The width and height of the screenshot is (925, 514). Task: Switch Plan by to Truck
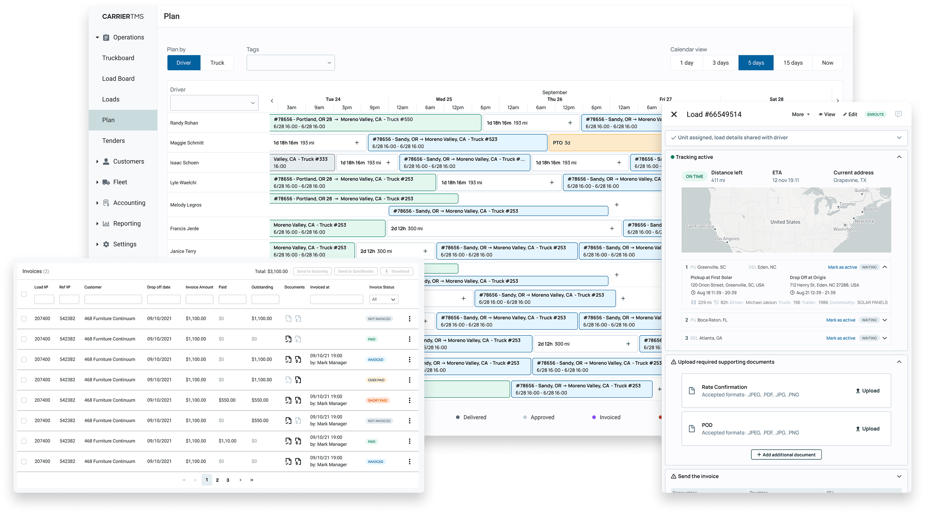(217, 62)
